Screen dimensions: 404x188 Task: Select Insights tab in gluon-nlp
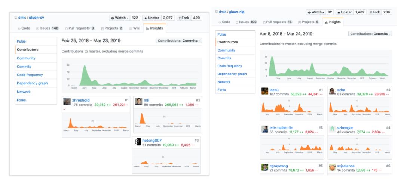coord(333,22)
